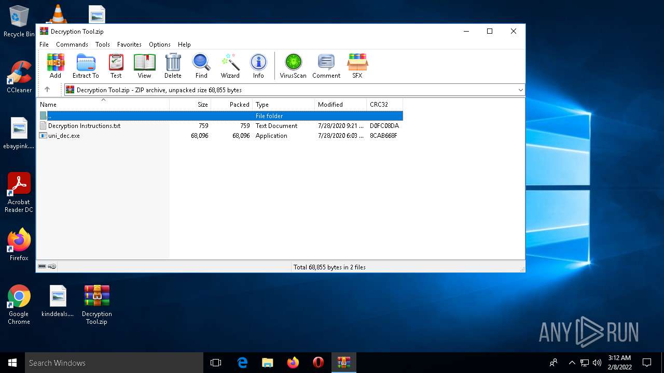Open the Commands menu

pos(72,45)
